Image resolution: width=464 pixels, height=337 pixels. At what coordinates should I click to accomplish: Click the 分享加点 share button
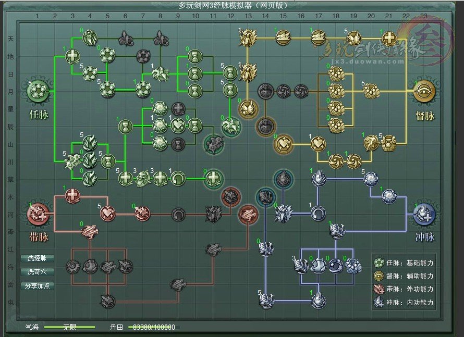(x=38, y=286)
